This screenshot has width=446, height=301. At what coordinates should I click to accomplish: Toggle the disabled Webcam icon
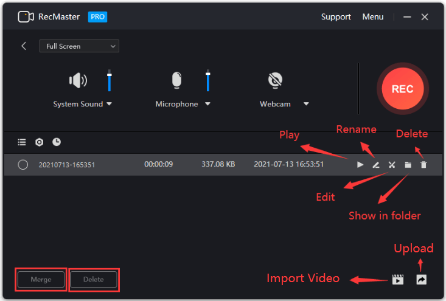coord(275,80)
